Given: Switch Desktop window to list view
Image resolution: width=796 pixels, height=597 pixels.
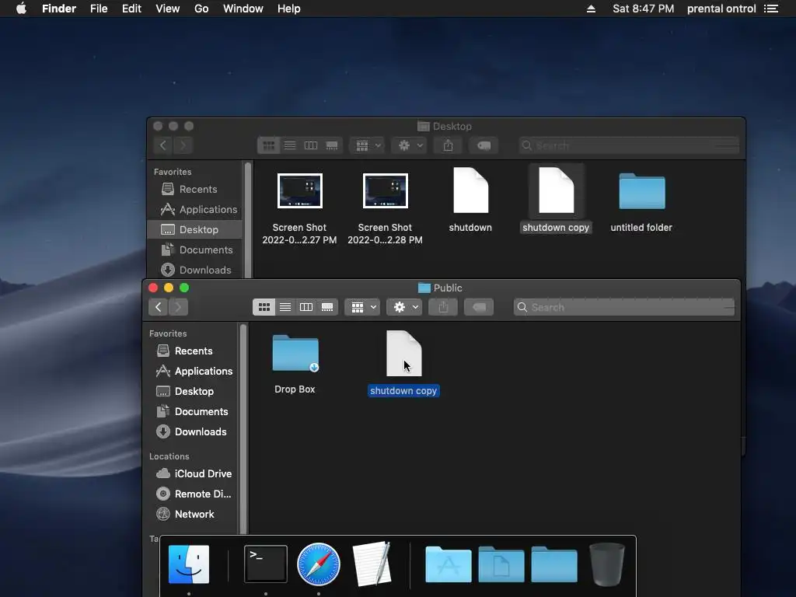Looking at the screenshot, I should click(290, 145).
